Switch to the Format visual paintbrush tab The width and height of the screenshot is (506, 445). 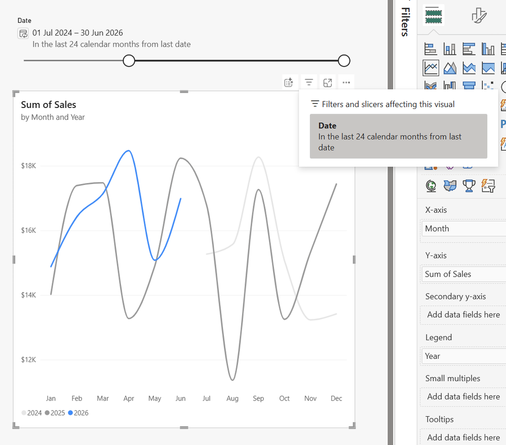tap(479, 16)
